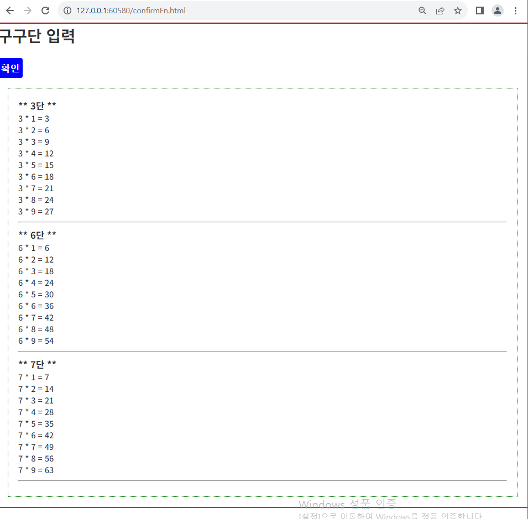Viewport: 528px width, 519px height.
Task: Click the line 6 * 4 = 24
Action: point(36,283)
